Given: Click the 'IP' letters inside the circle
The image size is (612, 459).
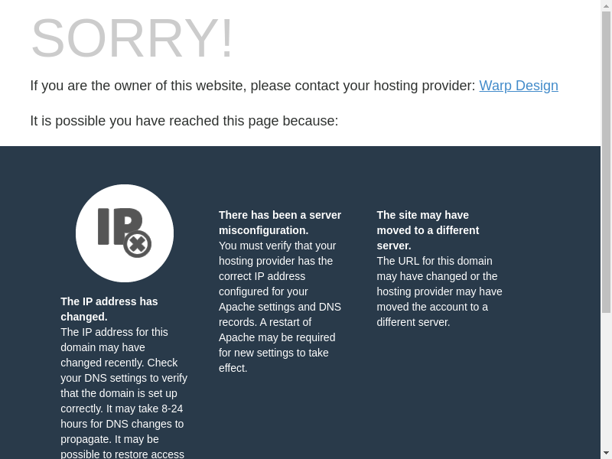Looking at the screenshot, I should tap(119, 226).
